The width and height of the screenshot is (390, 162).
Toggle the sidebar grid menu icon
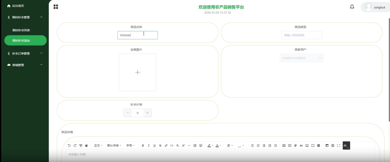(56, 7)
